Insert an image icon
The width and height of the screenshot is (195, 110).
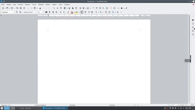pyautogui.click(x=69, y=8)
